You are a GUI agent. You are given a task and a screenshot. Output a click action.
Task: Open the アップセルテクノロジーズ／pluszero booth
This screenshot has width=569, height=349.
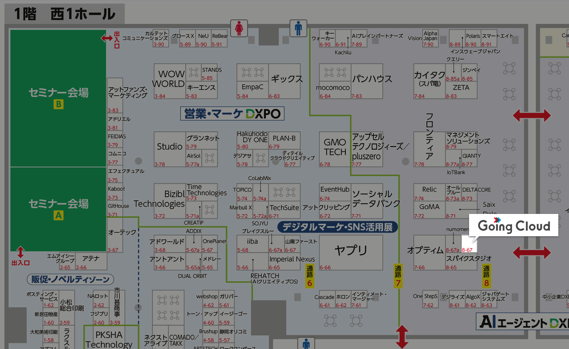click(367, 149)
